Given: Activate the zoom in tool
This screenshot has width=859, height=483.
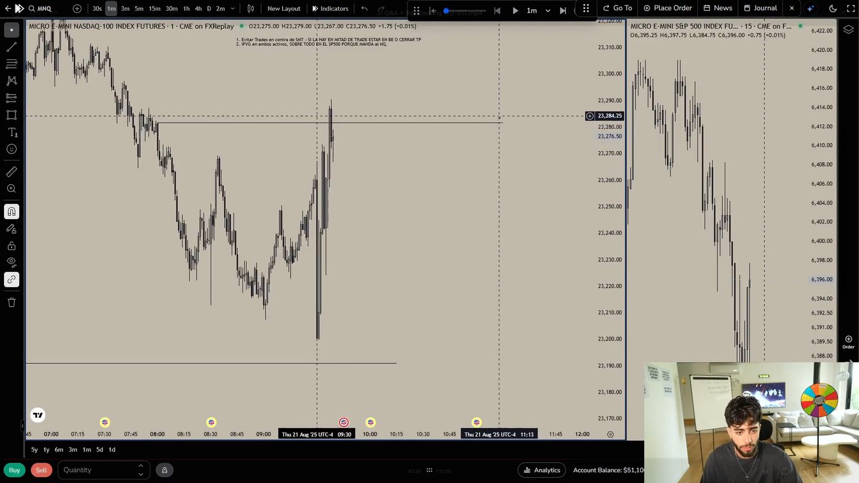Looking at the screenshot, I should [x=11, y=189].
